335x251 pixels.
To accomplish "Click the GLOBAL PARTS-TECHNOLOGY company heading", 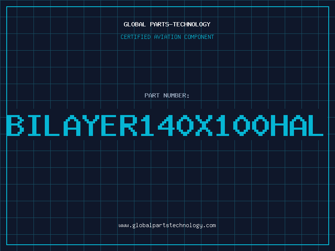I will [x=167, y=24].
